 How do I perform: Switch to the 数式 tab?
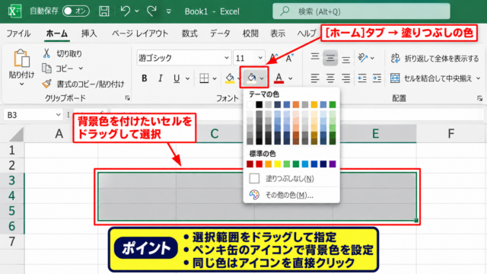pos(189,33)
